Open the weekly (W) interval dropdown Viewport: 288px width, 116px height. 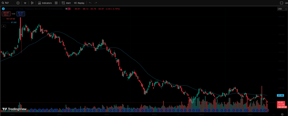click(25, 3)
